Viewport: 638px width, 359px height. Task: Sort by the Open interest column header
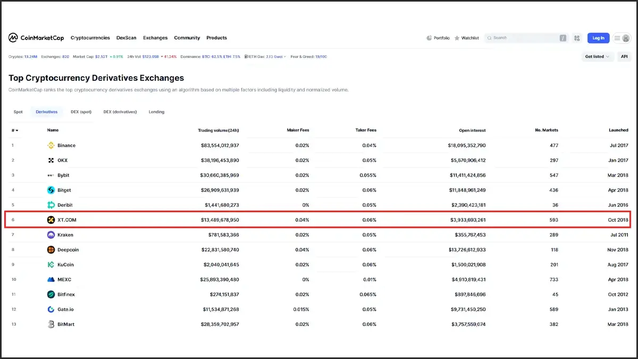coord(472,130)
